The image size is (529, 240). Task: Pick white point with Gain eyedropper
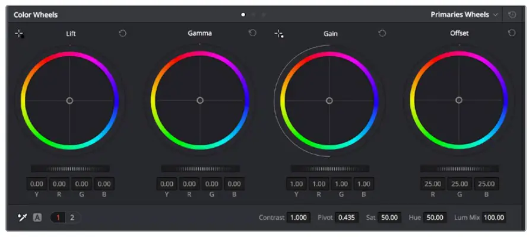(278, 34)
